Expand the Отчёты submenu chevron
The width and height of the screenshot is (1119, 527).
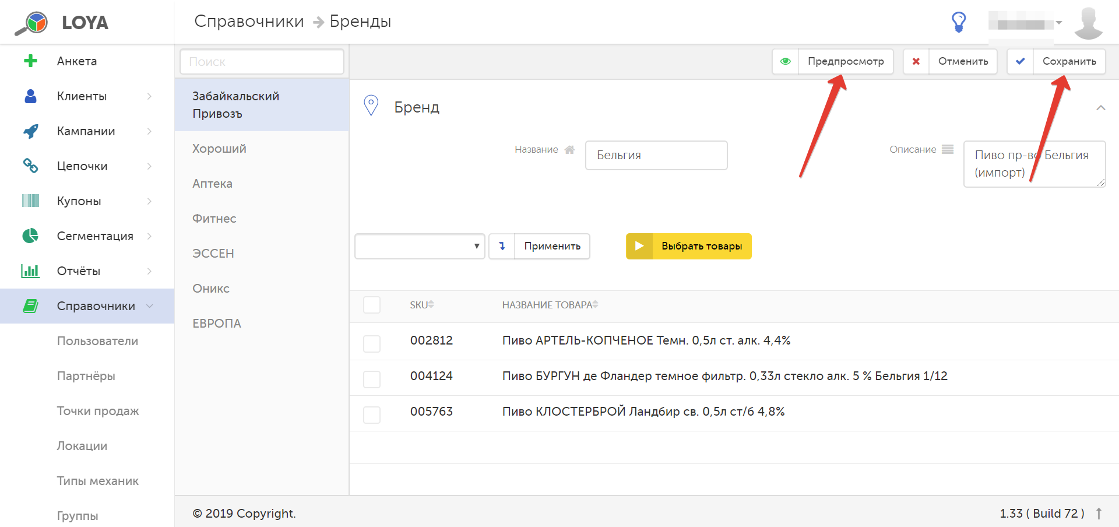(150, 271)
